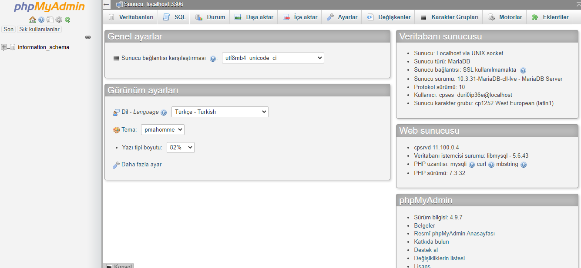Click the text PHP sürümü: 7.3.32
This screenshot has width=581, height=268.
(x=440, y=173)
